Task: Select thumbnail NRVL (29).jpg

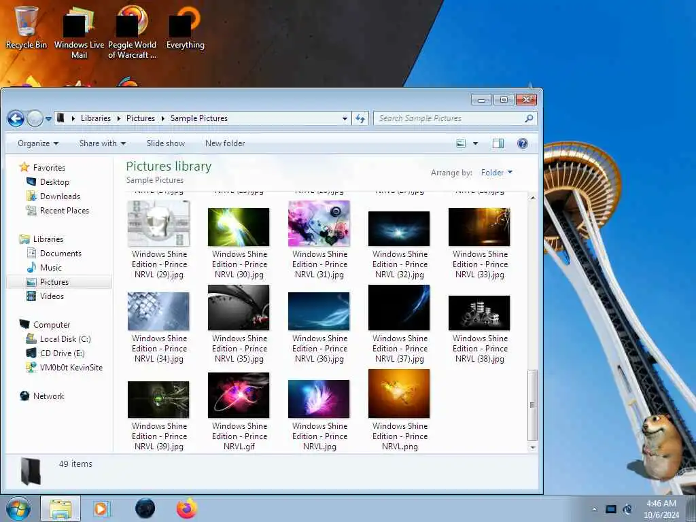Action: 158,224
